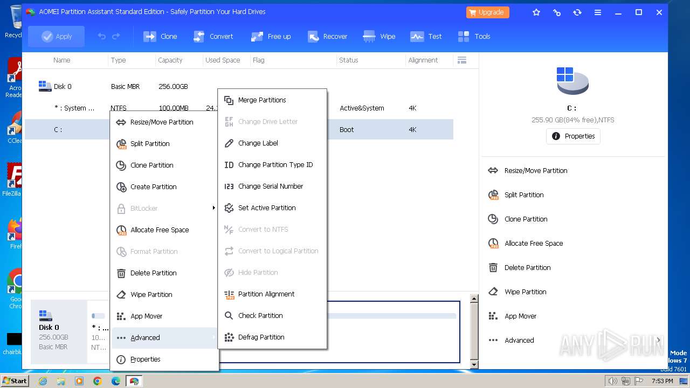The image size is (690, 388).
Task: Open the Test tool
Action: point(426,37)
